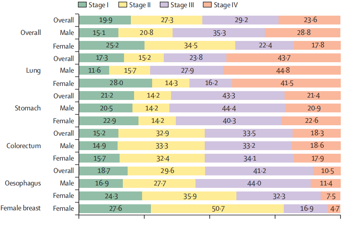Select the Lung category label
This screenshot has height=232, width=348.
click(33, 71)
